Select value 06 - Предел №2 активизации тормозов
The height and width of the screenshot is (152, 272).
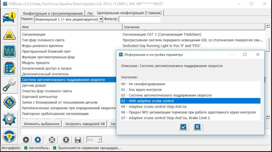click(x=190, y=112)
